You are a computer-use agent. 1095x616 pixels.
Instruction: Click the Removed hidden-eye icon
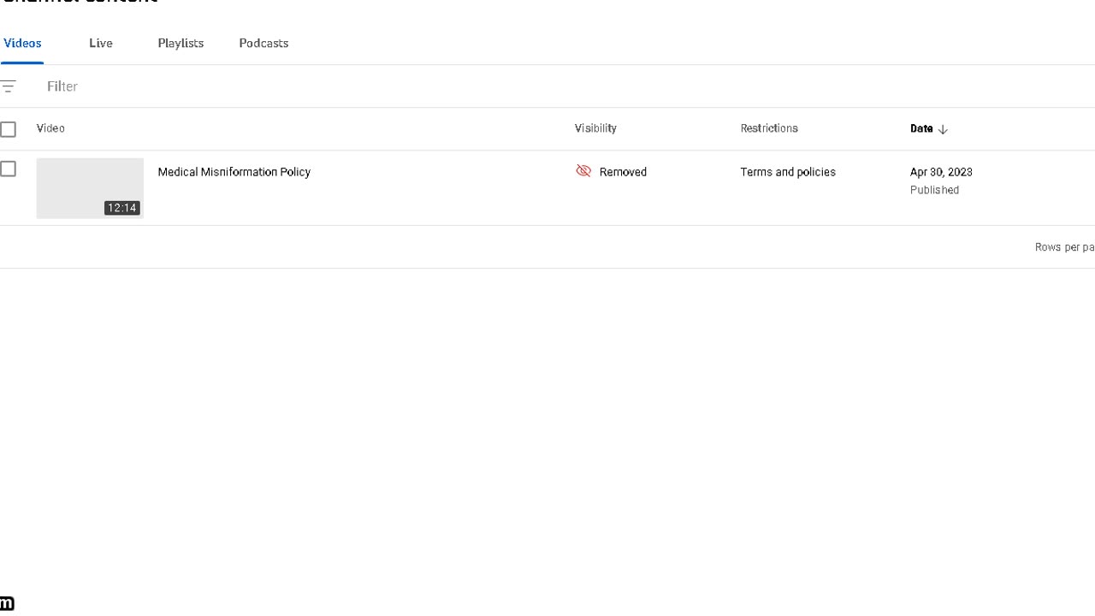[583, 171]
